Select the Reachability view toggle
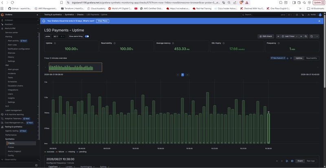The width and height of the screenshot is (326, 168). 311,58
